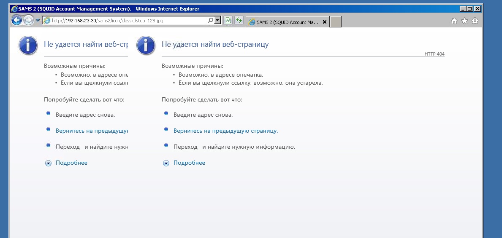Click right frame 'Введите адрес снова.' text
This screenshot has height=238, width=502.
pos(203,115)
